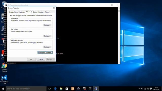162x91 pixels.
Task: Confirm System Properties with OK
Action: click(31, 59)
